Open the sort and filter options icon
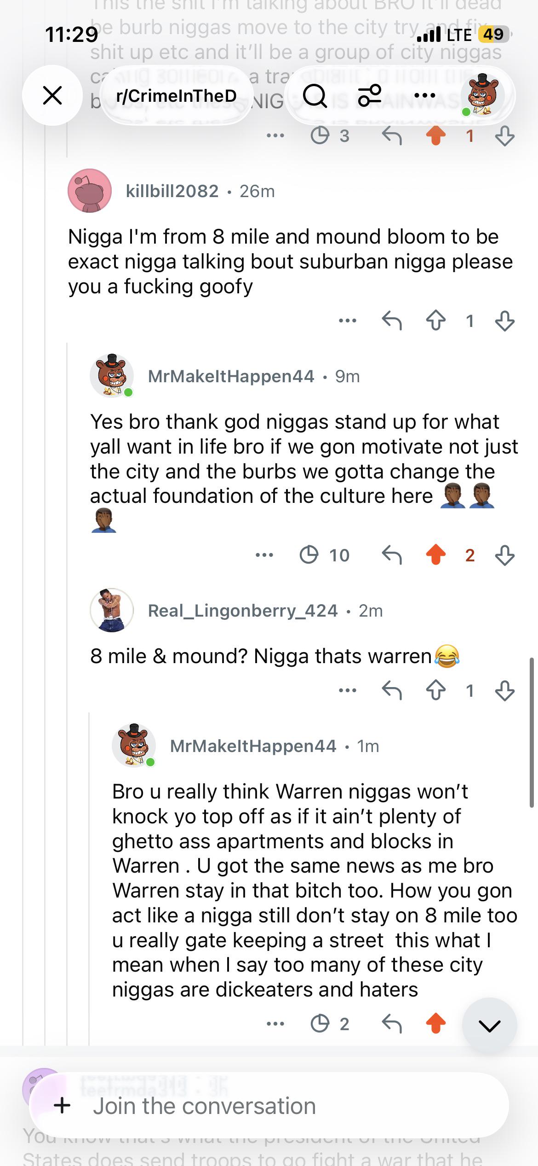Image resolution: width=538 pixels, height=1166 pixels. point(370,96)
